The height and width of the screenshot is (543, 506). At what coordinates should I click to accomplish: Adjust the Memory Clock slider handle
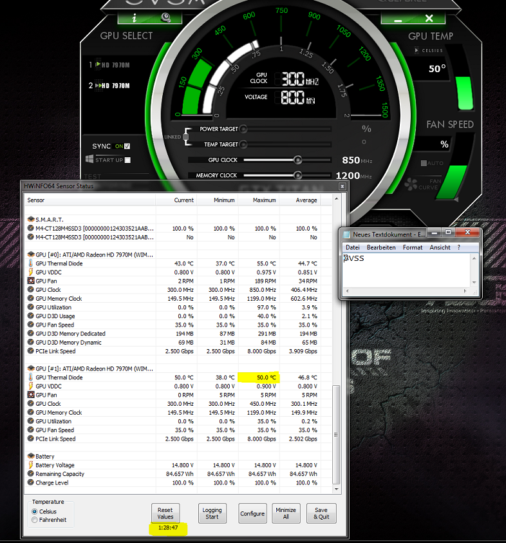click(x=297, y=175)
